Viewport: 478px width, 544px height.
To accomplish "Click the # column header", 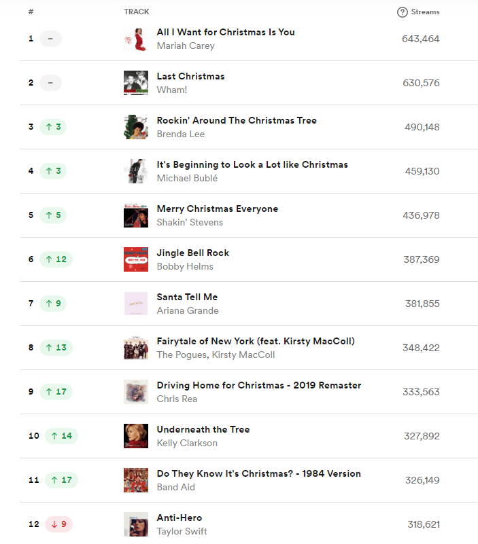I will [x=30, y=12].
